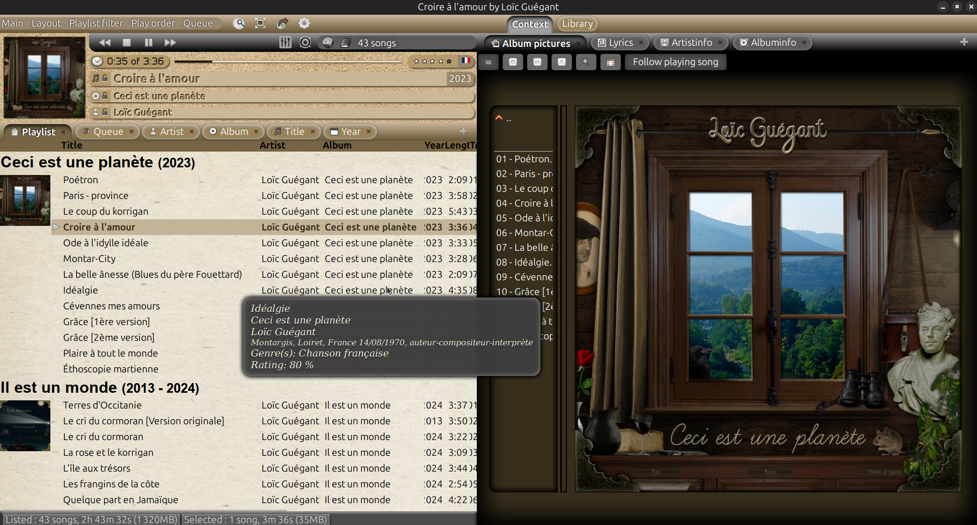This screenshot has width=977, height=525.
Task: Zoom in on album picture
Action: (x=513, y=62)
